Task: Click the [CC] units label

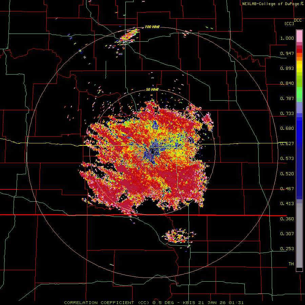Action: (x=289, y=23)
